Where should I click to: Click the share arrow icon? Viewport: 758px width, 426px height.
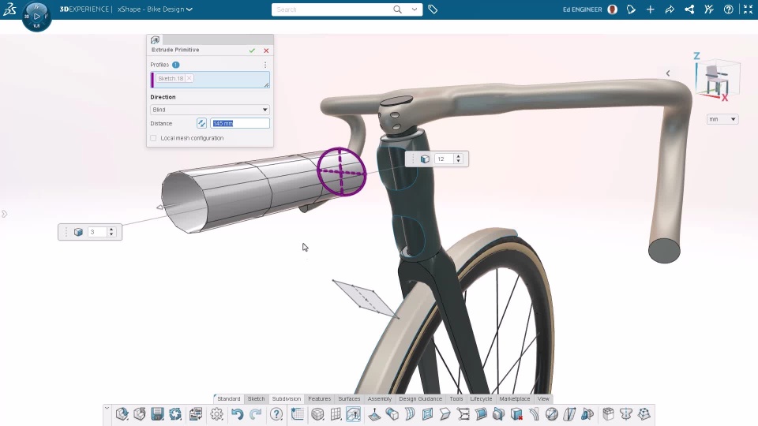[670, 9]
